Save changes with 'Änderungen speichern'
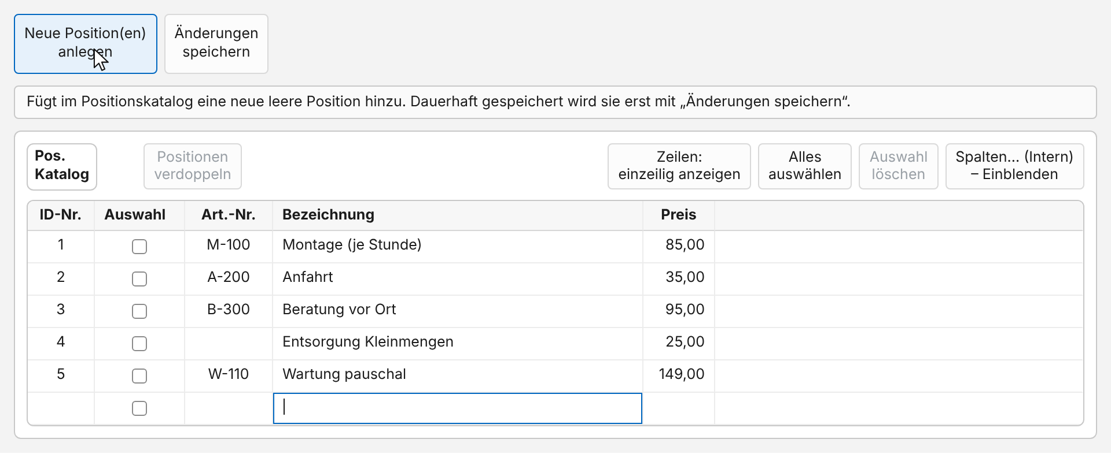The width and height of the screenshot is (1111, 454). (x=216, y=44)
